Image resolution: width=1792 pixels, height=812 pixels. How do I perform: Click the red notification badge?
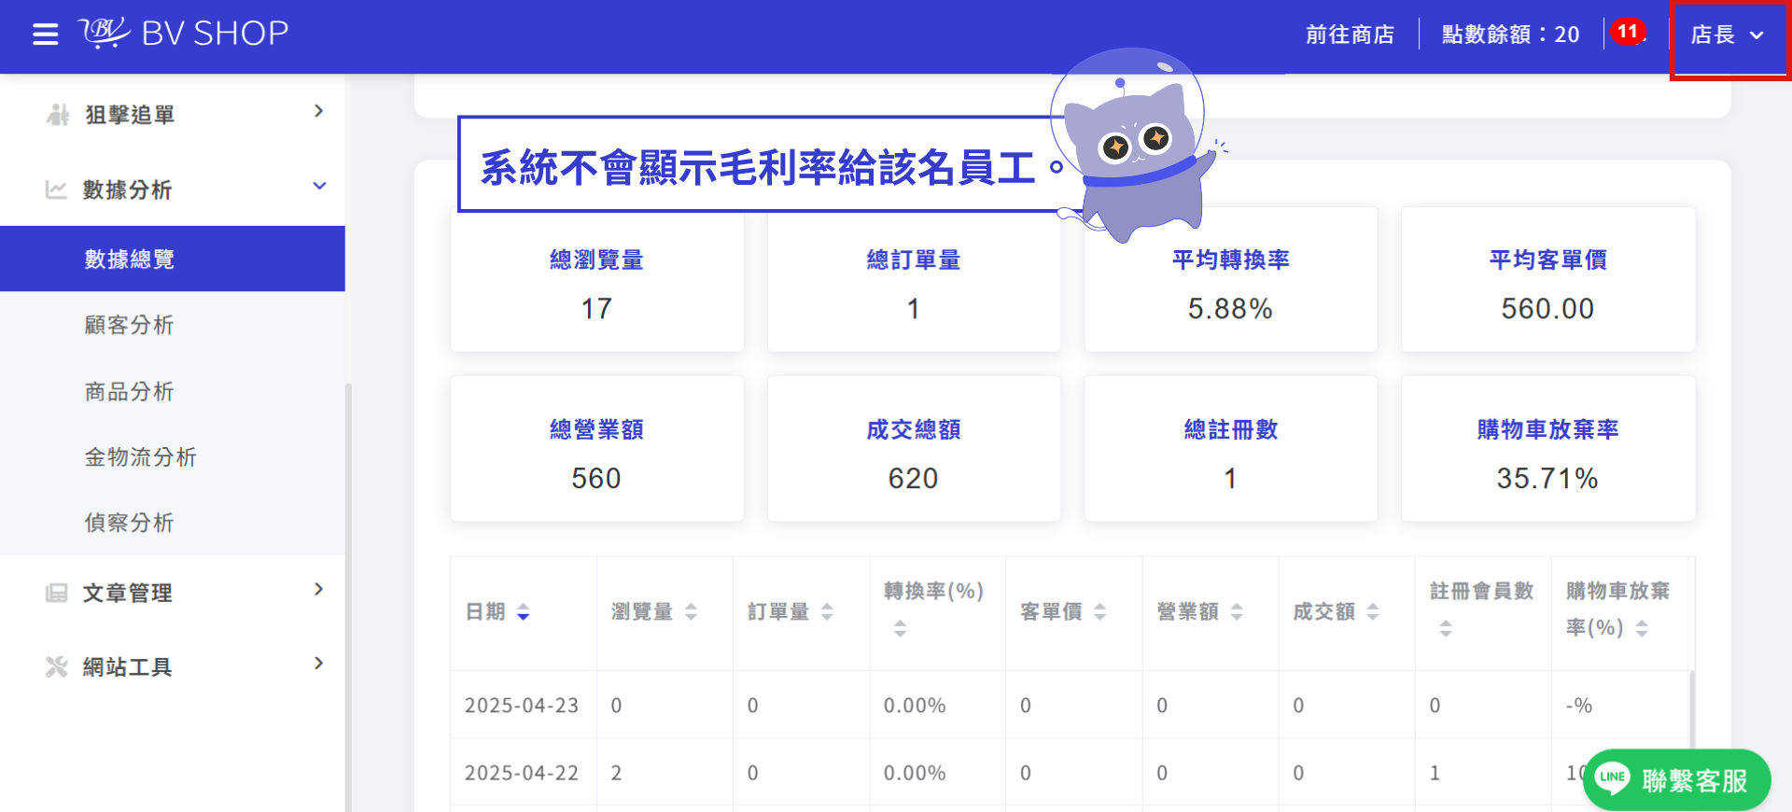[x=1628, y=32]
